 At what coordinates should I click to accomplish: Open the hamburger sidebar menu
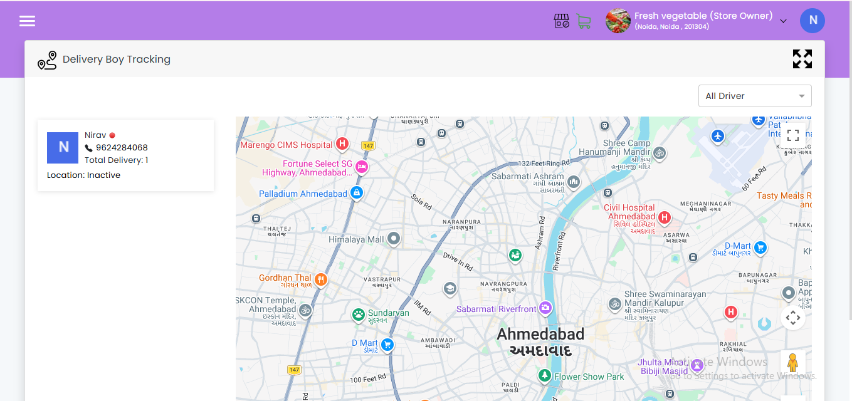tap(27, 21)
